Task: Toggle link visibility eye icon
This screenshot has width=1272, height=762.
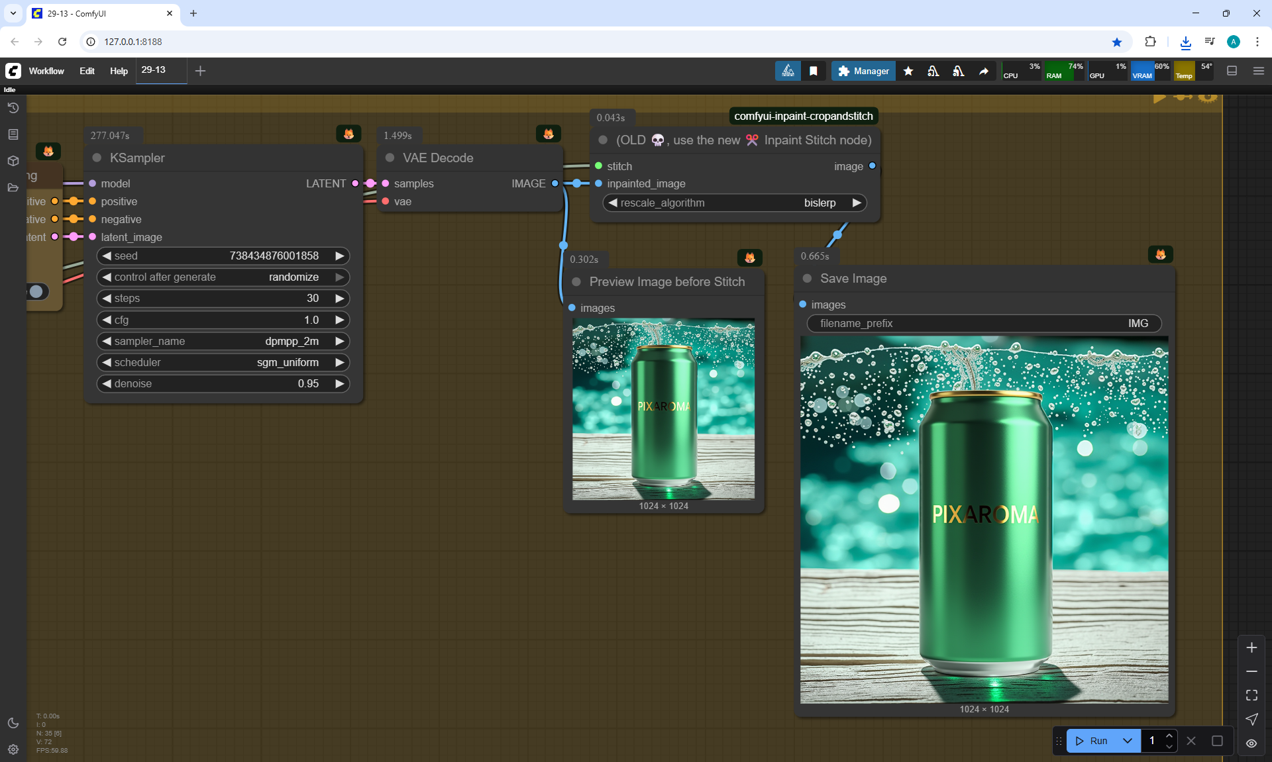Action: click(x=1251, y=743)
